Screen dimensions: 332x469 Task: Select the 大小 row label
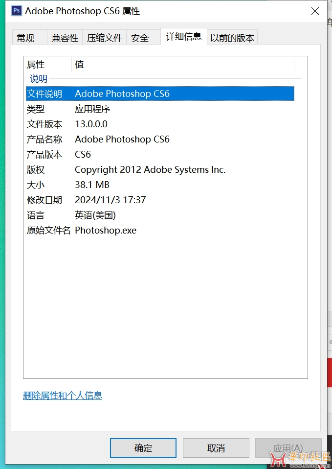(36, 185)
